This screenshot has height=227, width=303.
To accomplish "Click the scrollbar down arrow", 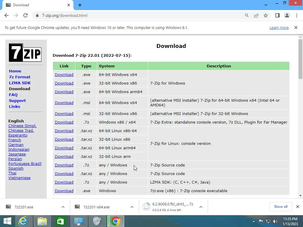I will (x=300, y=196).
